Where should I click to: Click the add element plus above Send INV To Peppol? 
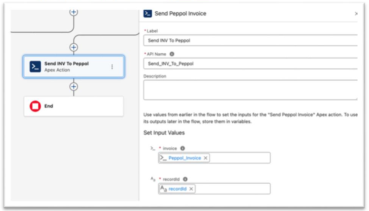[74, 47]
